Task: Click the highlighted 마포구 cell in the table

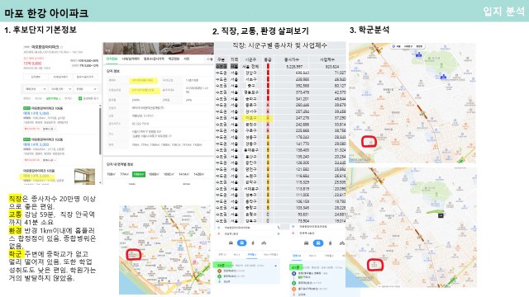Action: (x=250, y=118)
